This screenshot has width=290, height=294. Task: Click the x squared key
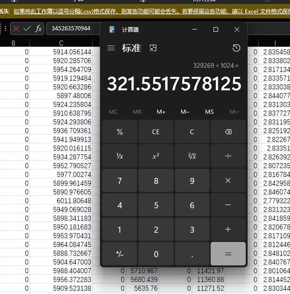click(x=156, y=156)
